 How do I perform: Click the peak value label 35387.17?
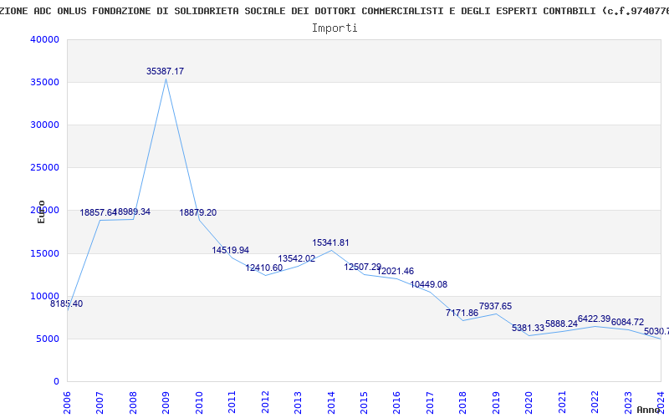[x=165, y=71]
